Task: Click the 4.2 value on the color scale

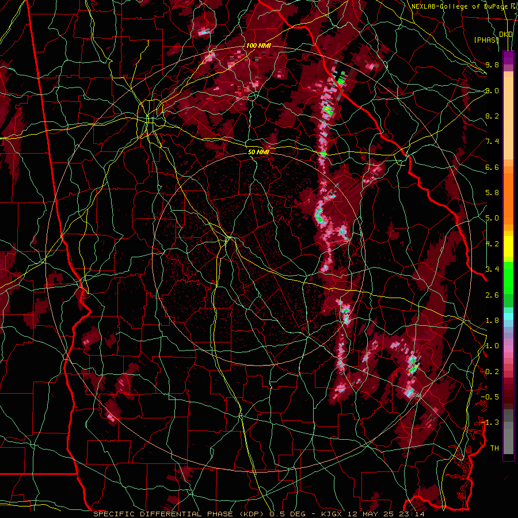Action: [492, 244]
